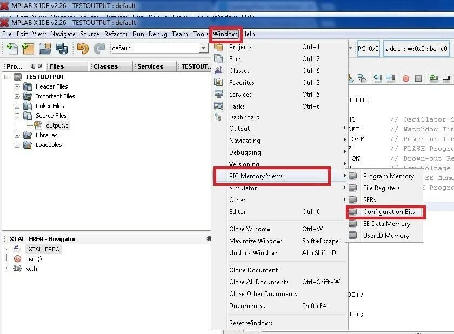Image resolution: width=454 pixels, height=334 pixels.
Task: Open the Debugging submenu
Action: point(281,152)
